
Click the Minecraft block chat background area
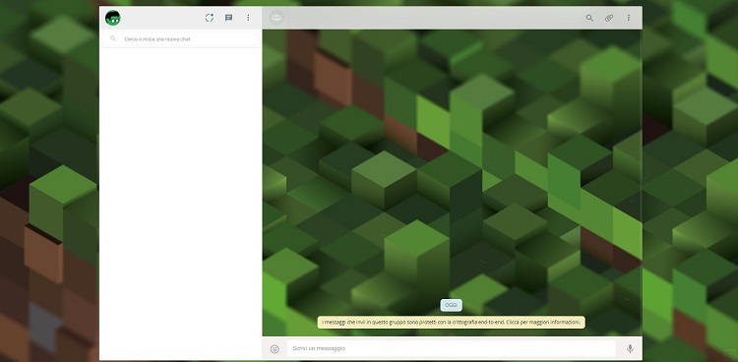(452, 164)
